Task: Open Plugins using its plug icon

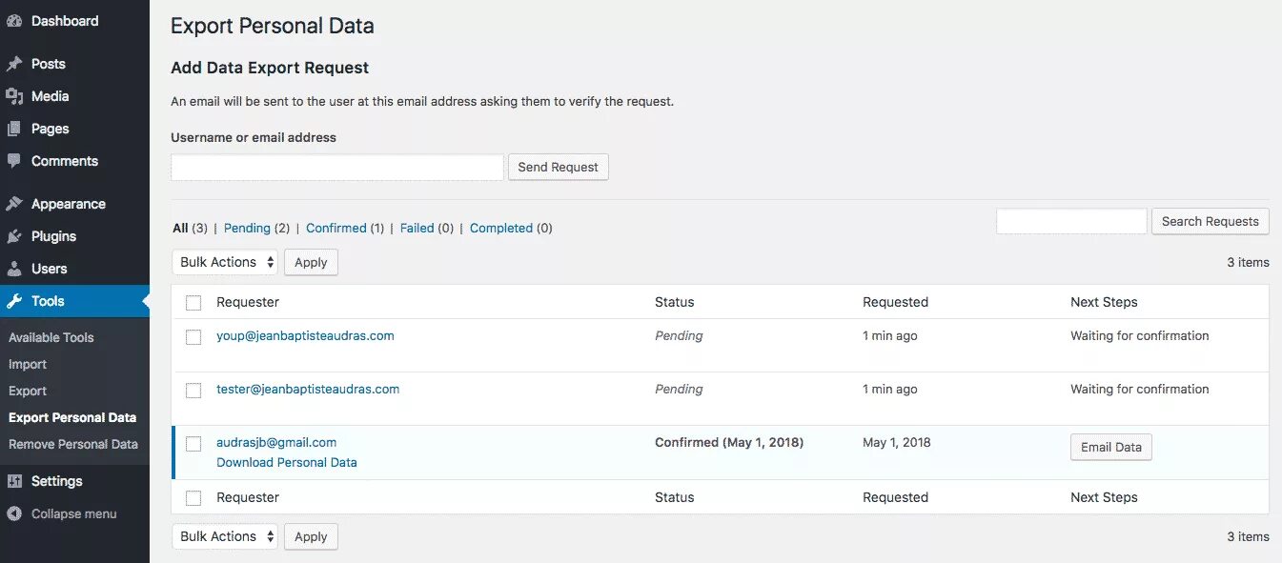Action: (14, 236)
